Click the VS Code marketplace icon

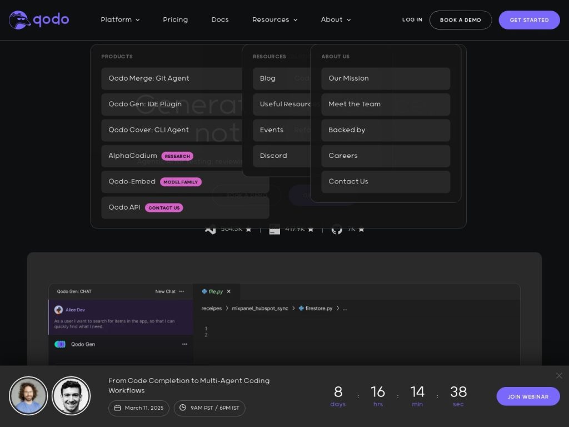[x=211, y=230]
